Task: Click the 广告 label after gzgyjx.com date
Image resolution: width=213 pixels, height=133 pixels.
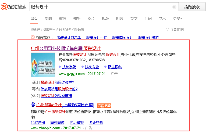Action: (x=114, y=74)
